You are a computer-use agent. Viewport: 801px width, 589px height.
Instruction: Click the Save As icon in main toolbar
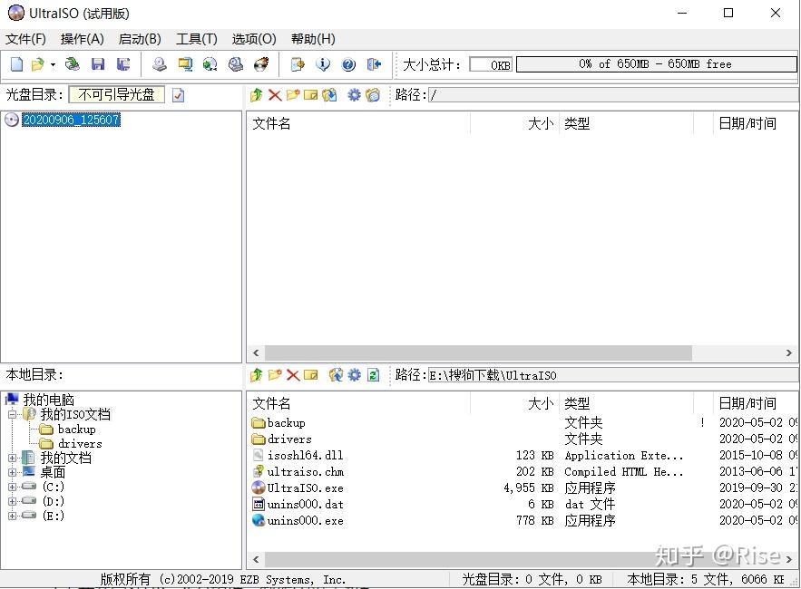[x=123, y=64]
